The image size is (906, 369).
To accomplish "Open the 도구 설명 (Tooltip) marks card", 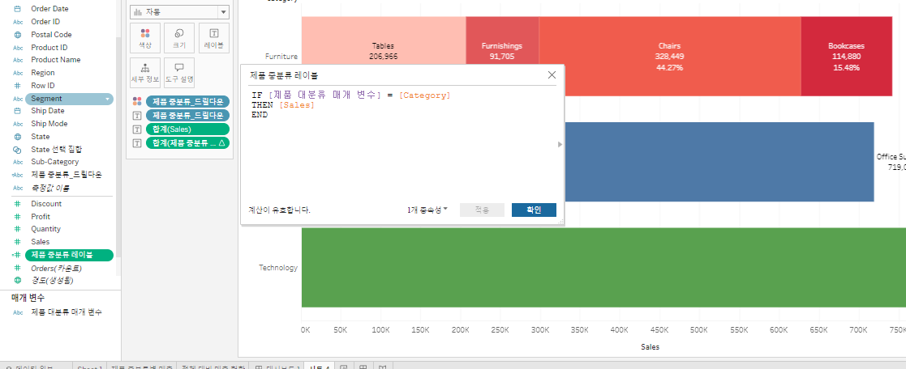I will (179, 72).
